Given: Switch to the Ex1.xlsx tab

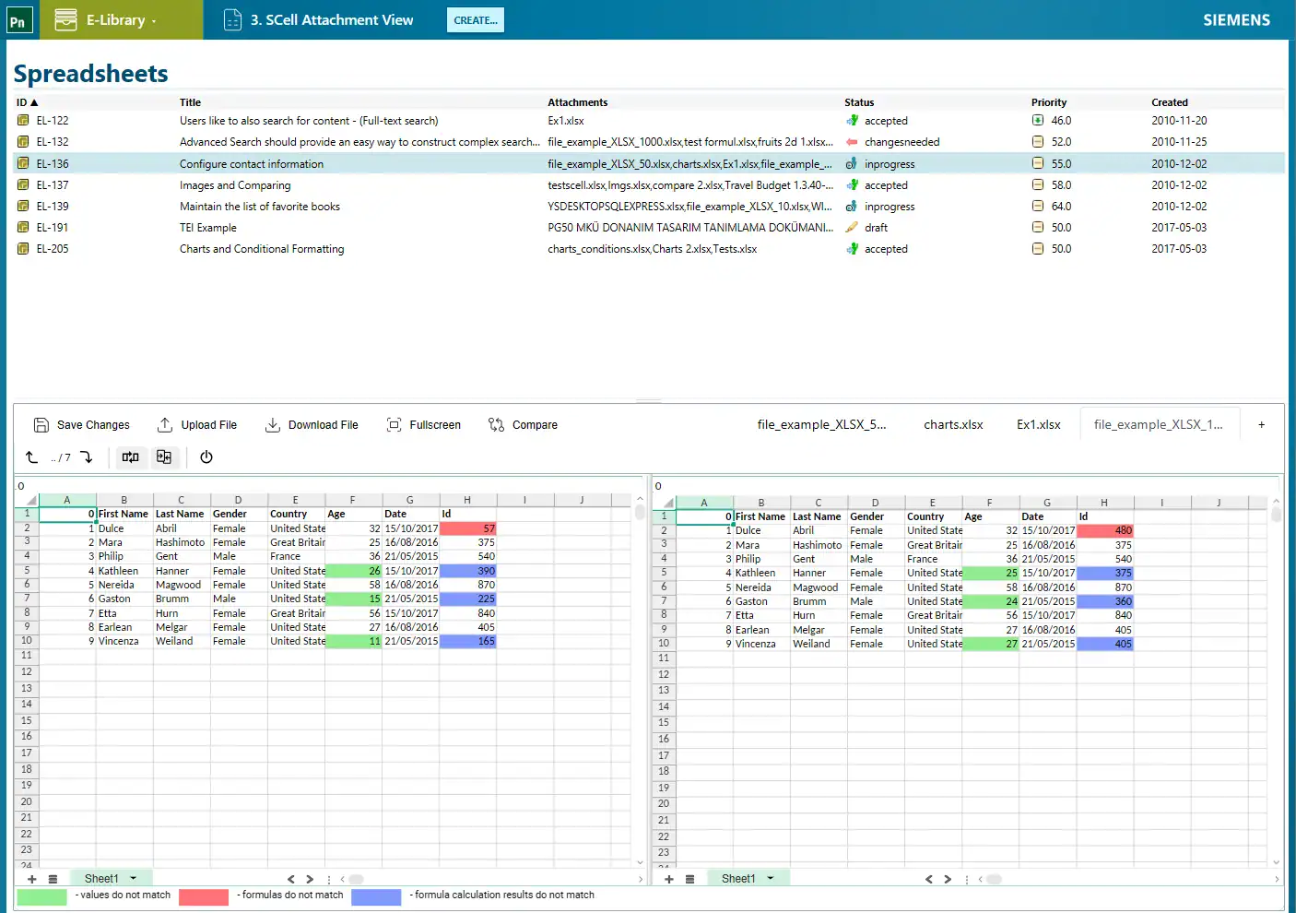Looking at the screenshot, I should pos(1039,425).
